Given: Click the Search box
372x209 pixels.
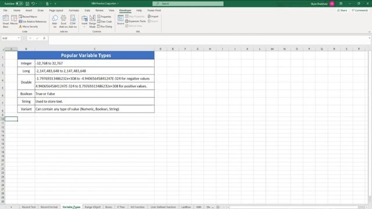Looking at the screenshot, I should click(x=188, y=3).
